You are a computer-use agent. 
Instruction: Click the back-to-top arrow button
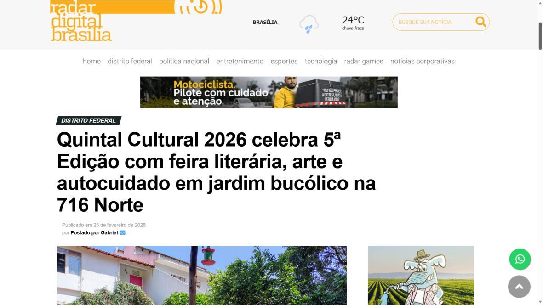coord(519,286)
